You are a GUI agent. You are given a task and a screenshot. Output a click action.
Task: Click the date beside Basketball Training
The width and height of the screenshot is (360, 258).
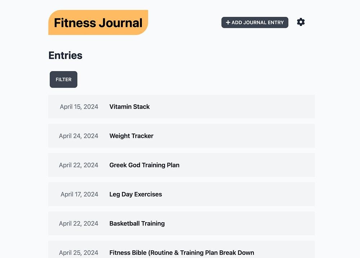click(78, 223)
